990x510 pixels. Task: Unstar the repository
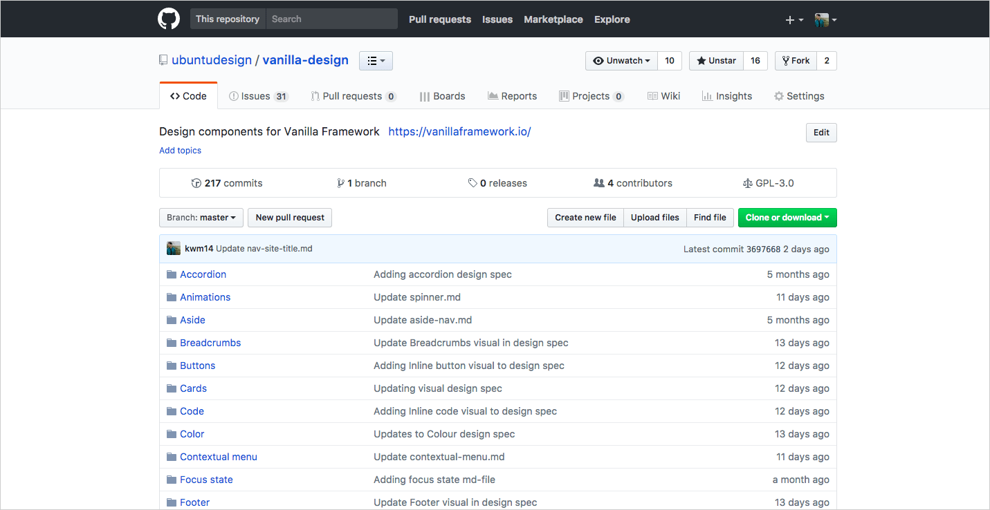[716, 61]
